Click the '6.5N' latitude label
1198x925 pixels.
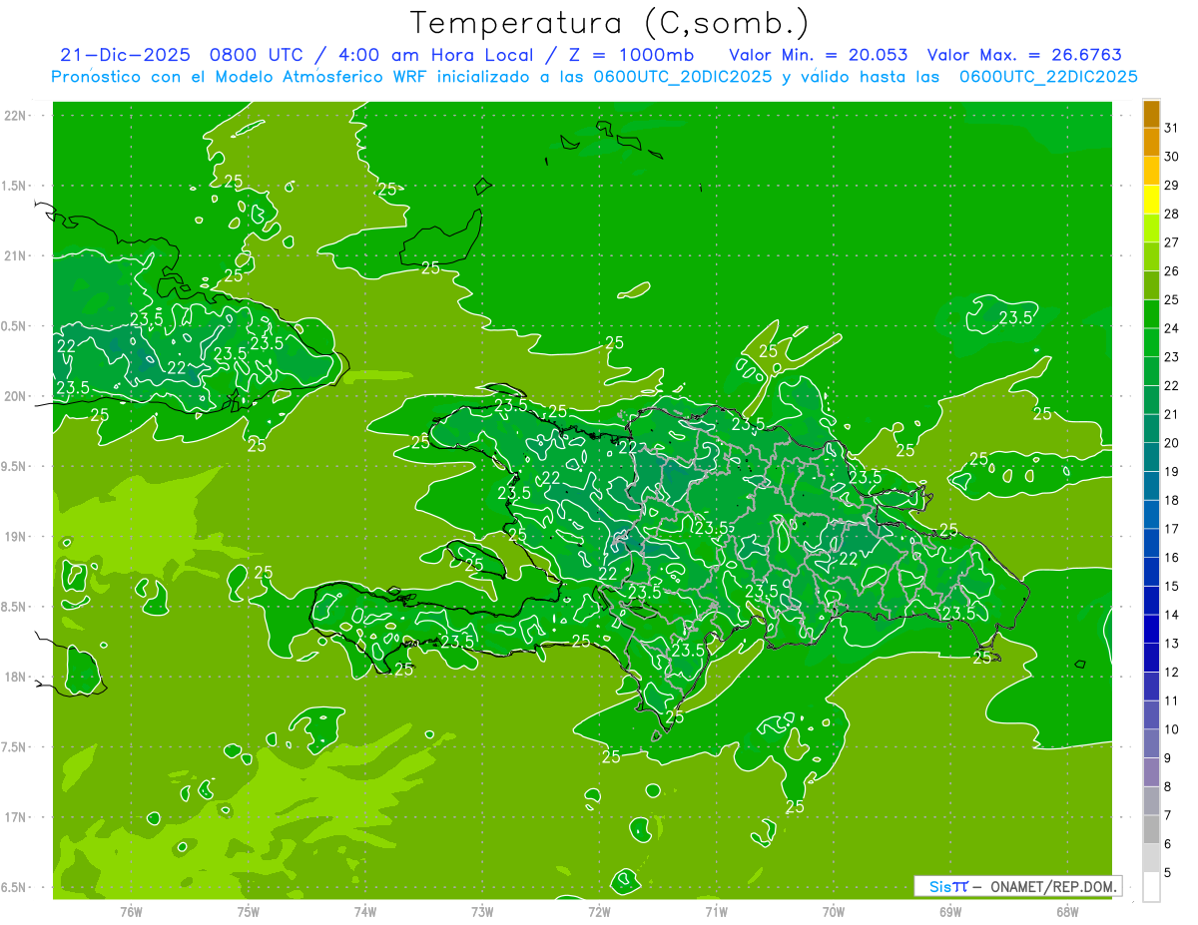point(15,887)
